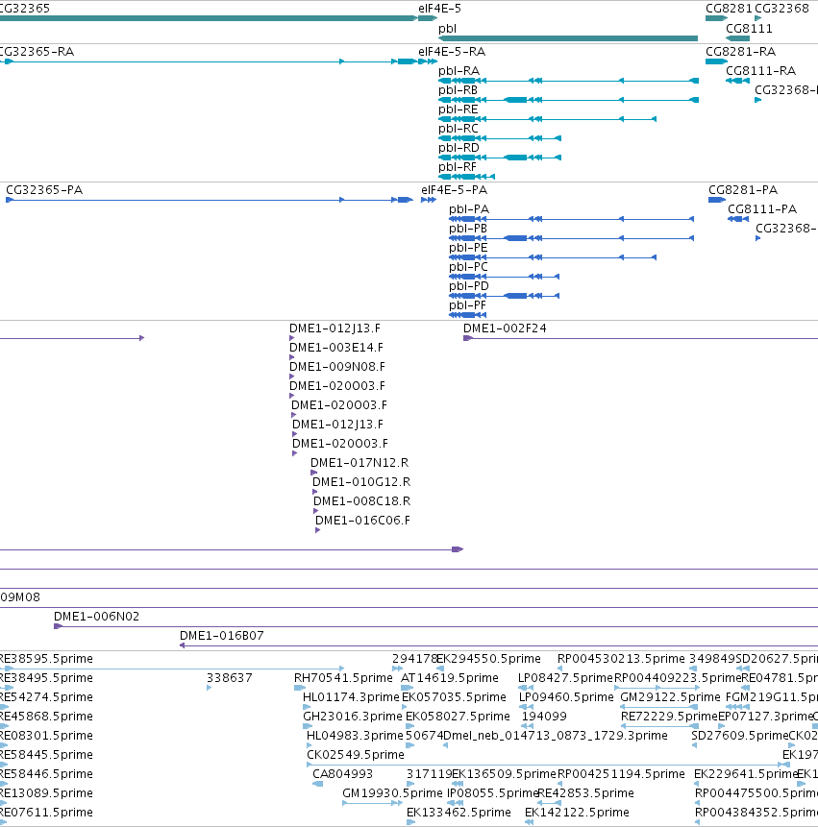Select the pbl-RB transcript label
Viewport: 818px width, 827px height.
pos(458,90)
